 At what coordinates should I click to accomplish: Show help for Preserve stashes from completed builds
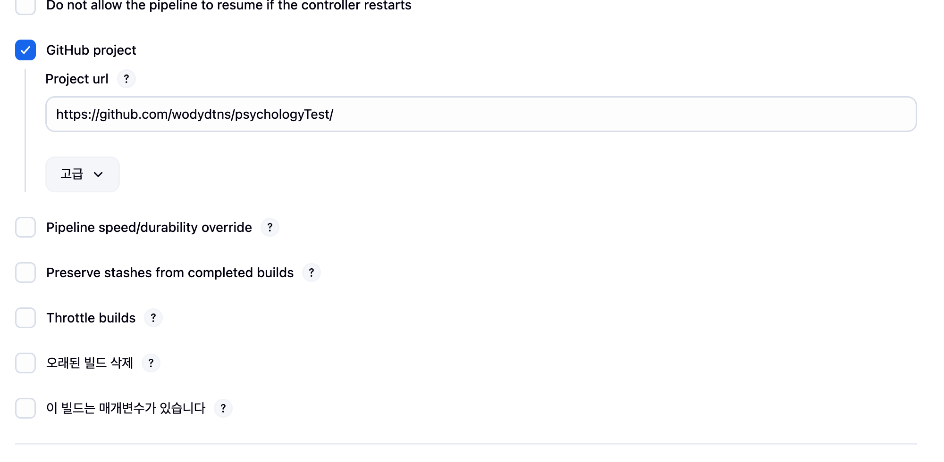click(312, 272)
